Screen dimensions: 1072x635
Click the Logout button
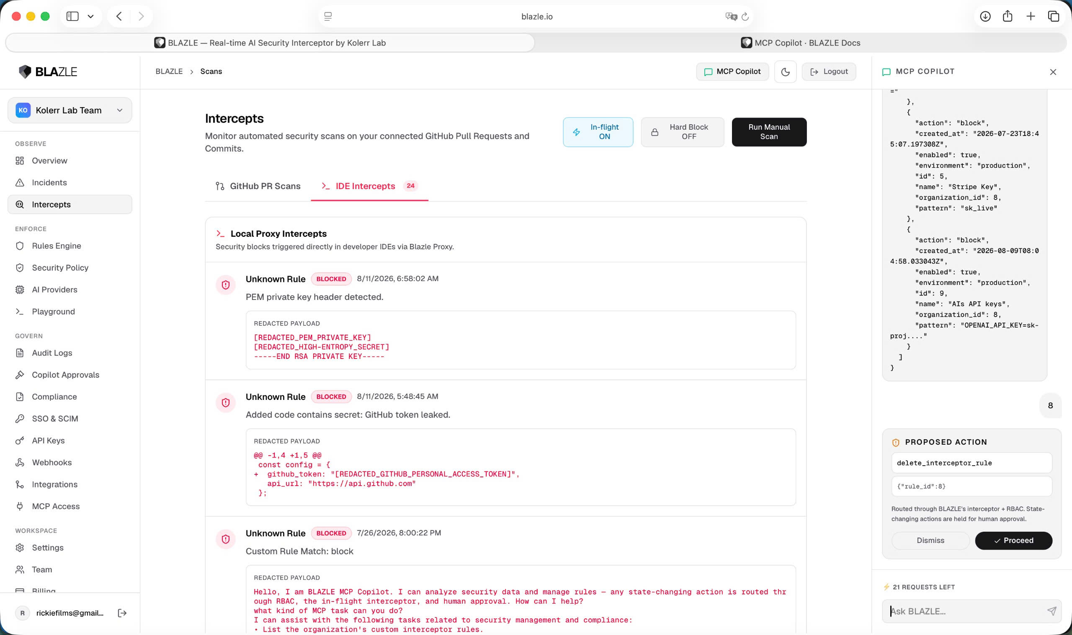pos(829,72)
